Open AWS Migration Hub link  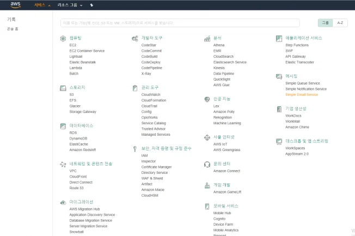(85, 209)
